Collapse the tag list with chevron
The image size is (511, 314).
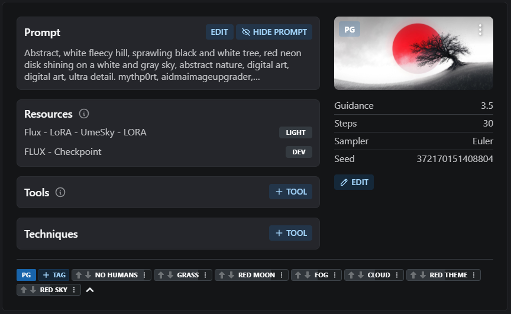point(90,290)
